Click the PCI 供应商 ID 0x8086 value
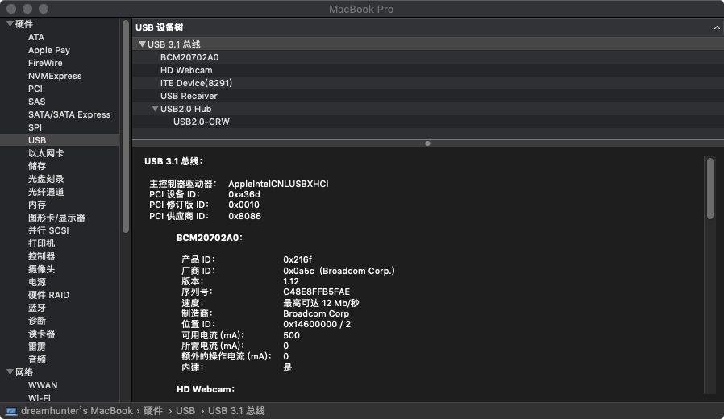Viewport: 724px width, 419px height. click(244, 217)
